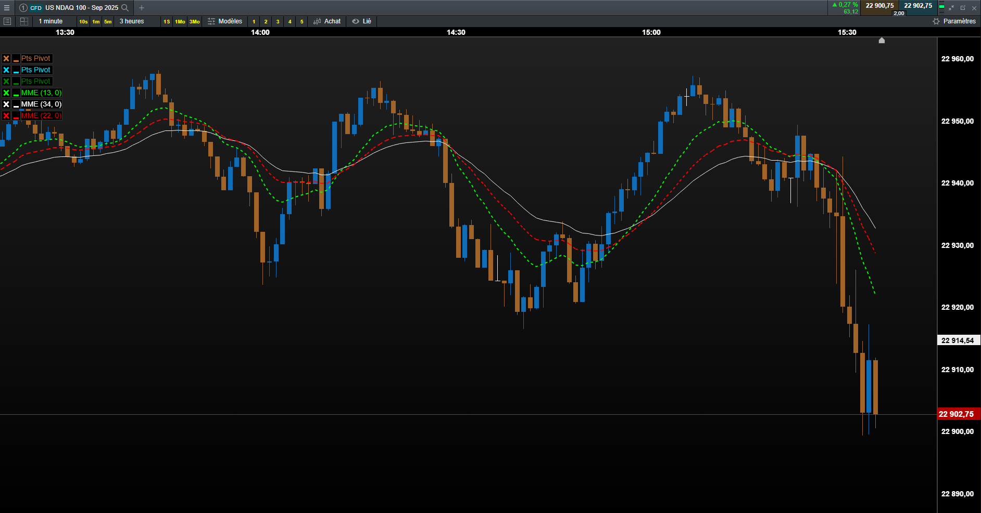Image resolution: width=981 pixels, height=513 pixels.
Task: Remove the orange Pts Pivot indicator
Action: (6, 59)
